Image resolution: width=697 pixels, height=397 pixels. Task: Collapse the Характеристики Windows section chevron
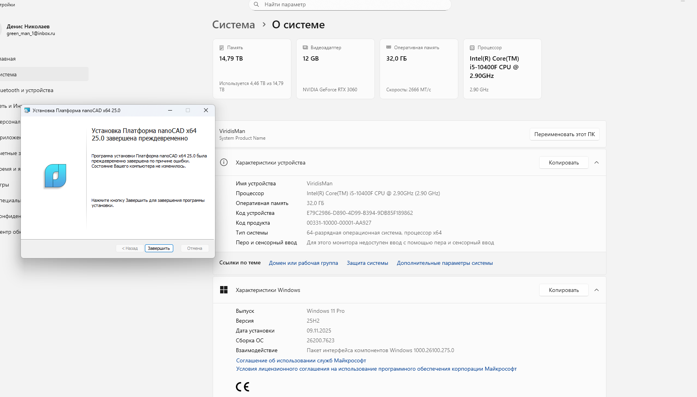pyautogui.click(x=597, y=290)
